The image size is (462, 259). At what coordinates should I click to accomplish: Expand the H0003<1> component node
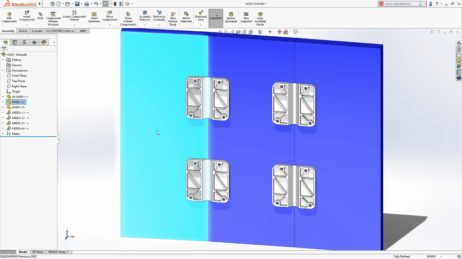[x=3, y=113]
